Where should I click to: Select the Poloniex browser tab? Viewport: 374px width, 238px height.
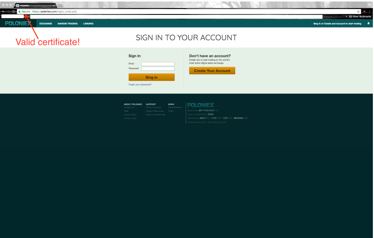[x=35, y=6]
